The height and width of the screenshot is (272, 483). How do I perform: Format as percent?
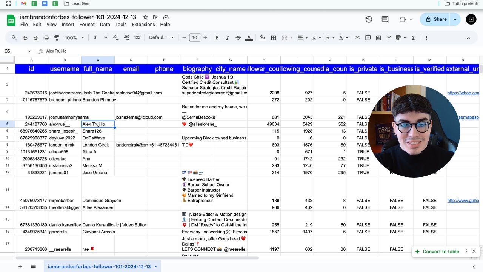[105, 38]
